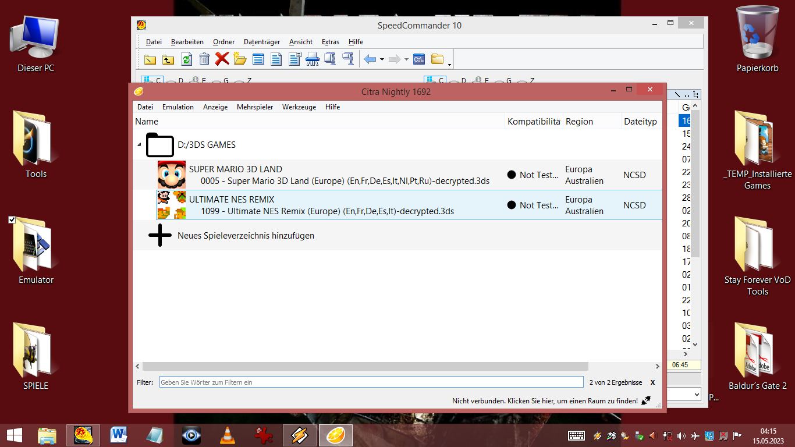The image size is (795, 447).
Task: Click the Word icon in the taskbar
Action: [119, 435]
